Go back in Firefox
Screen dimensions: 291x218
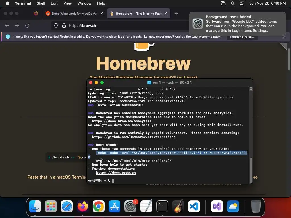pos(7,26)
